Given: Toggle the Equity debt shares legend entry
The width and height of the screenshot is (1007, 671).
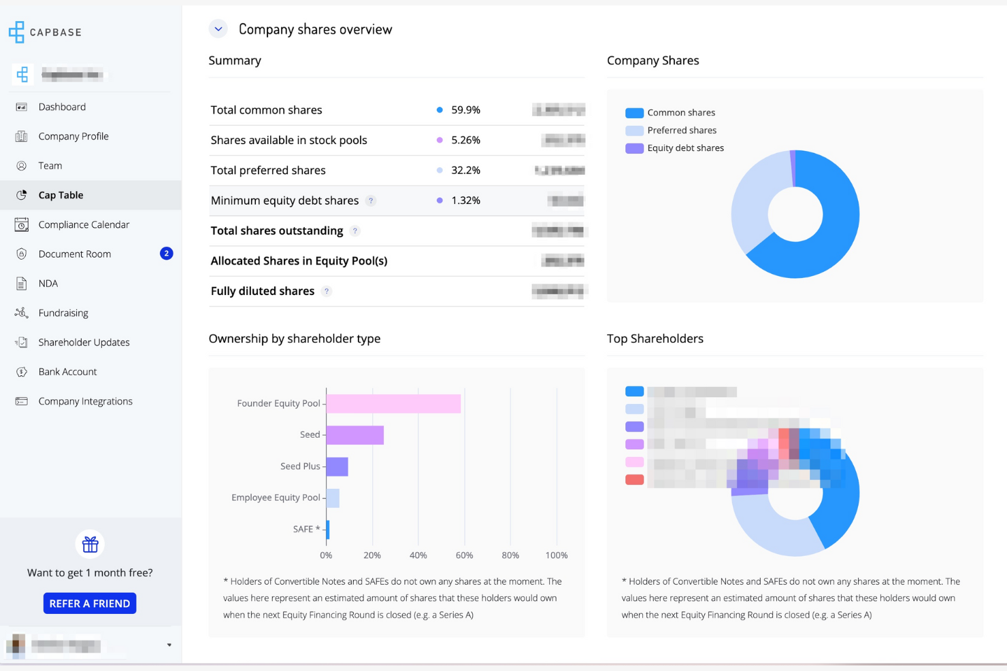Looking at the screenshot, I should pyautogui.click(x=684, y=148).
